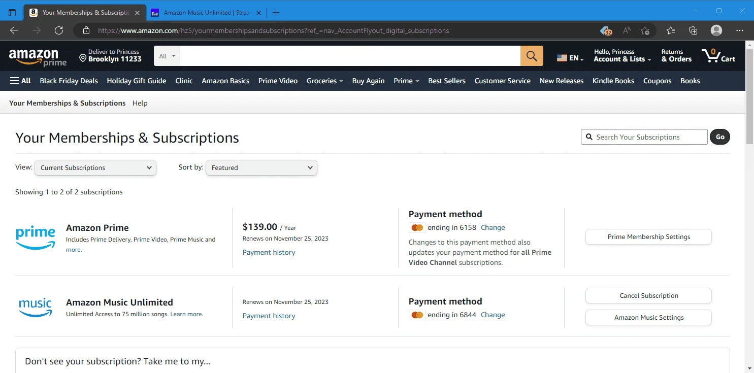Open Amazon Basics nav link
The width and height of the screenshot is (754, 373).
[x=225, y=81]
